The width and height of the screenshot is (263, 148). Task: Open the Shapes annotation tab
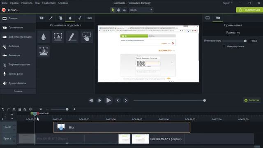[60, 18]
